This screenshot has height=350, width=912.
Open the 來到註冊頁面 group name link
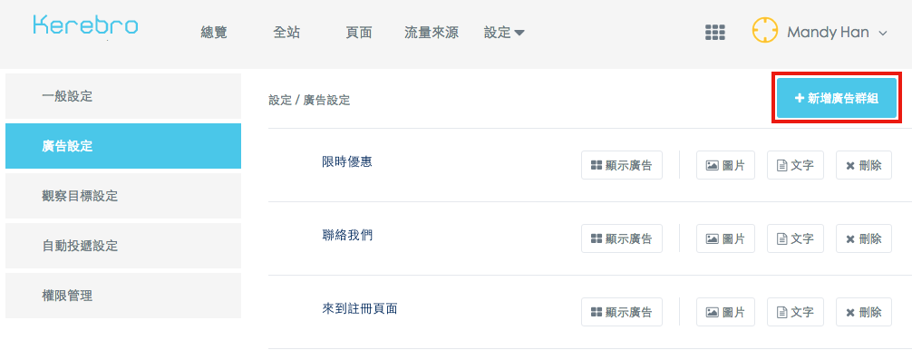[x=359, y=308]
